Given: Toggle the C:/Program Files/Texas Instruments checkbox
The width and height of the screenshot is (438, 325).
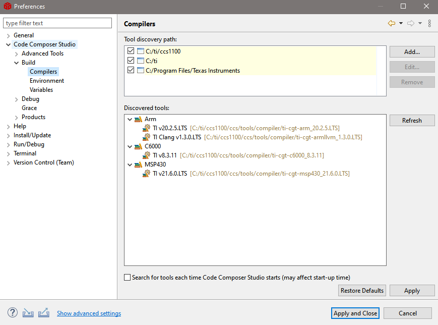Looking at the screenshot, I should pyautogui.click(x=131, y=71).
